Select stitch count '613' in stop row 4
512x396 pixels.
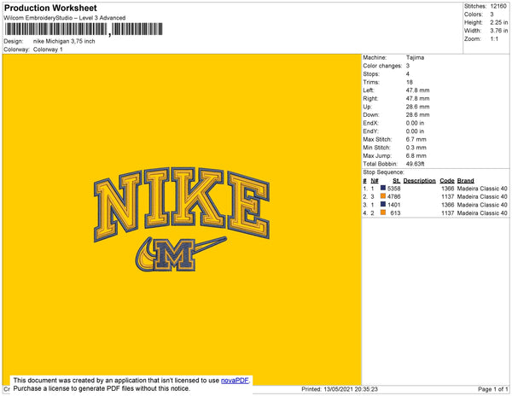pos(395,213)
